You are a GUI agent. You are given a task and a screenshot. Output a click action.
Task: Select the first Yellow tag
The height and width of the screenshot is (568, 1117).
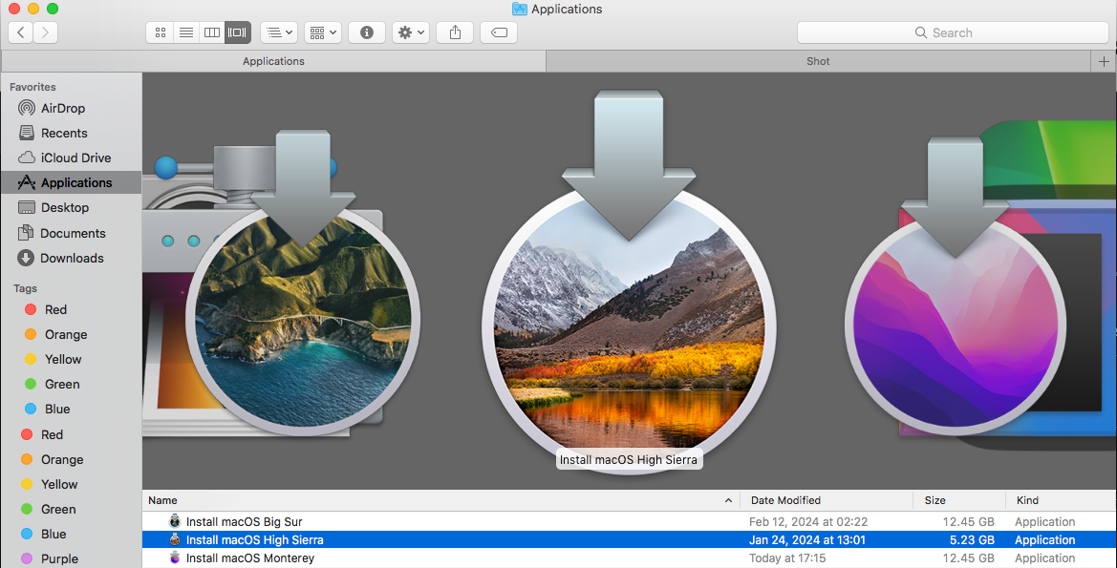[x=63, y=360]
